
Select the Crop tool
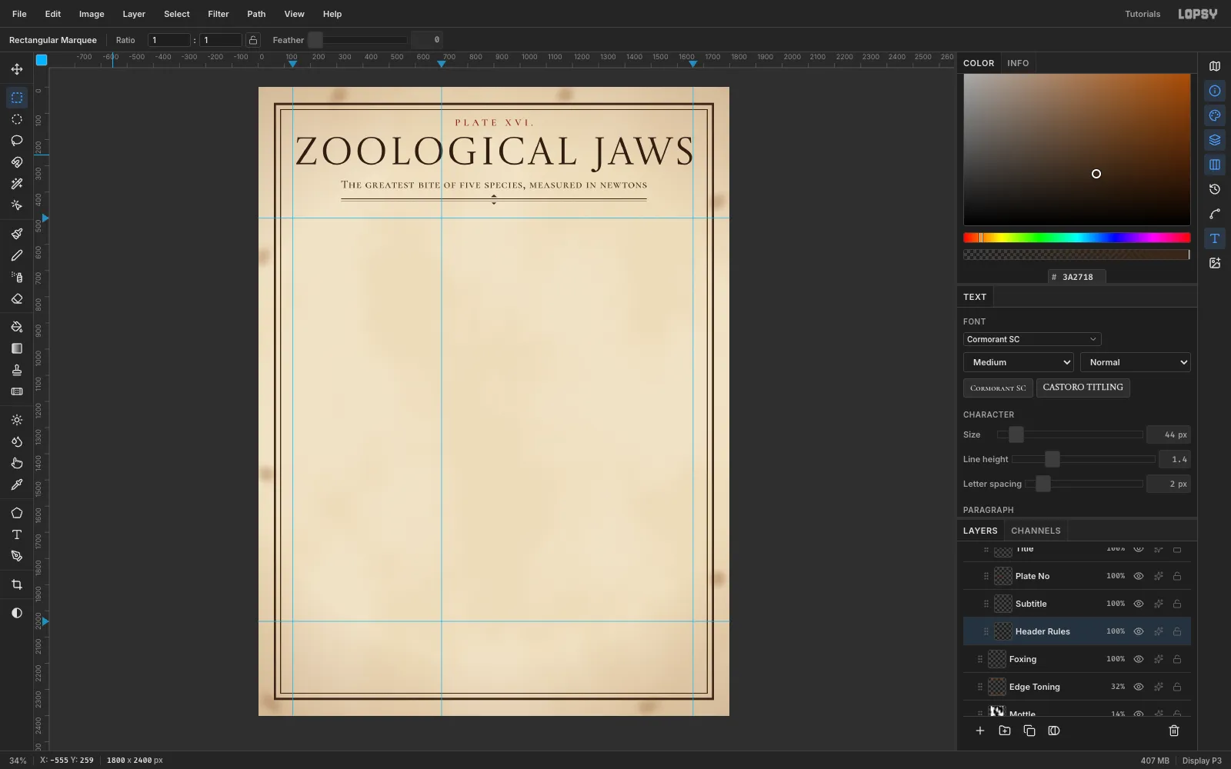[17, 584]
